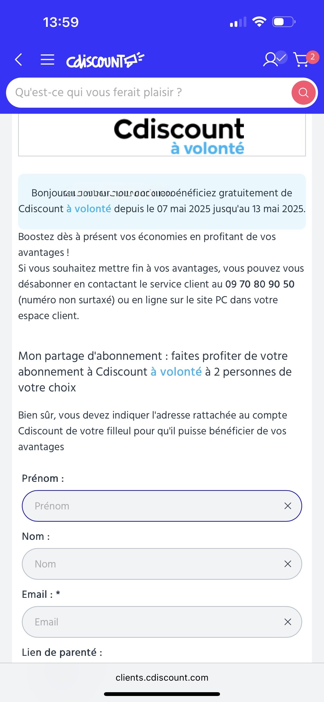Call the service client number 09 70 80 90 50

(x=260, y=284)
